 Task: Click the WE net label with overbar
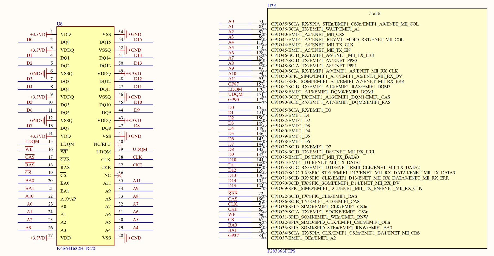tap(29, 149)
